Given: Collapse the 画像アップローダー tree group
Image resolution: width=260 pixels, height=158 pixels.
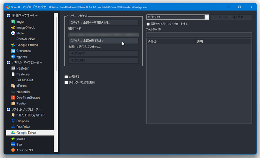Looking at the screenshot, I should [8, 16].
